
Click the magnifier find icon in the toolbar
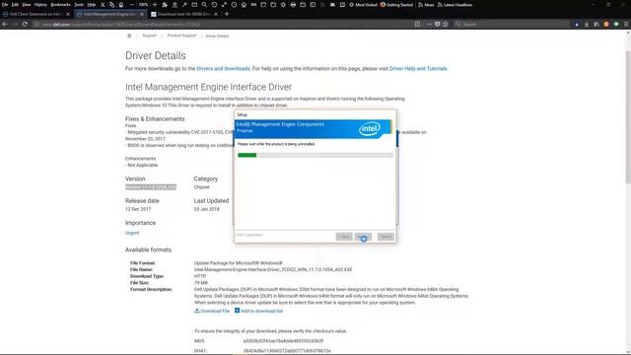(204, 5)
